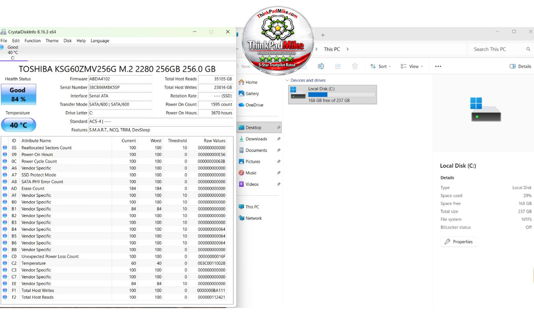Viewport: 534px width, 335px height.
Task: Click the OneDrive cloud icon in sidebar
Action: (241, 105)
